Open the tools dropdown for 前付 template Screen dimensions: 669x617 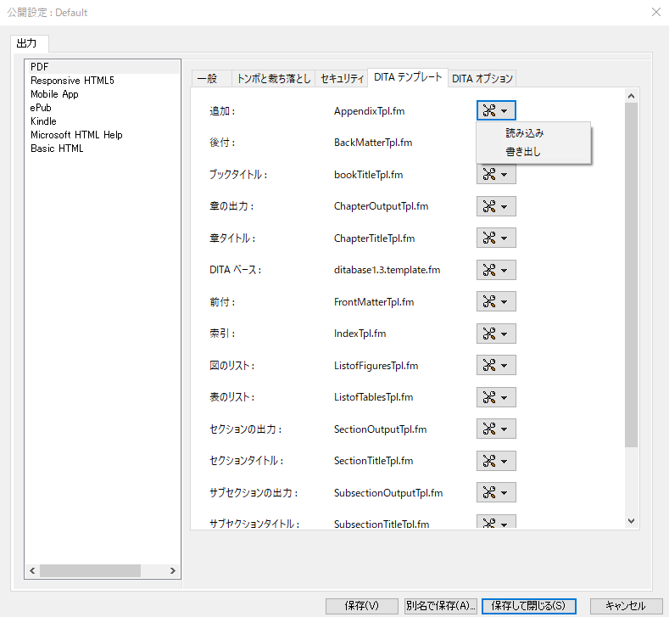tap(496, 301)
